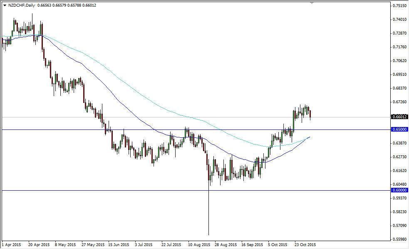This screenshot has height=249, width=409.
Task: Click the 0.74010 price scale value
Action: [x=399, y=19]
